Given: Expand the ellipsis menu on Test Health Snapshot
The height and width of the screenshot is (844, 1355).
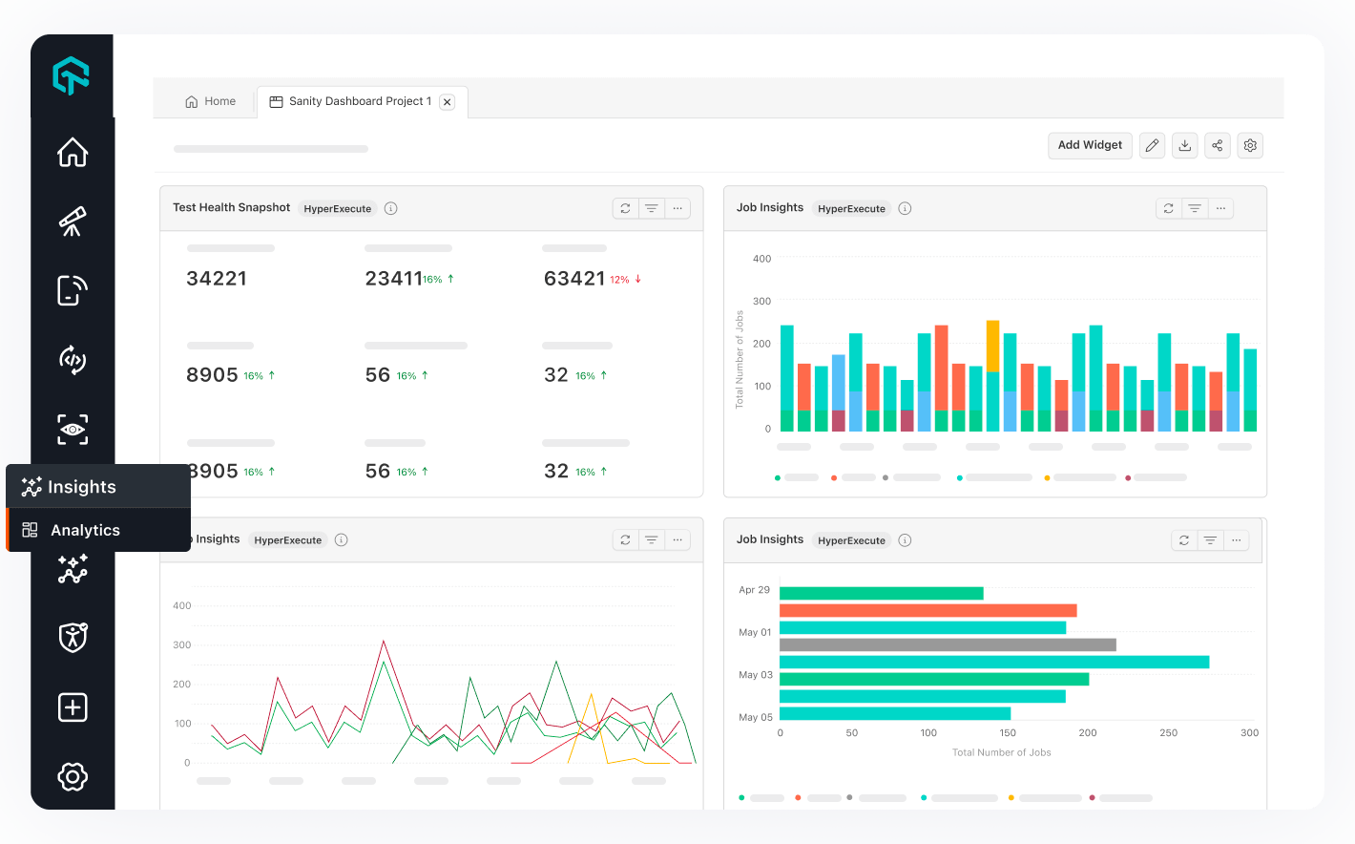Looking at the screenshot, I should pos(677,207).
